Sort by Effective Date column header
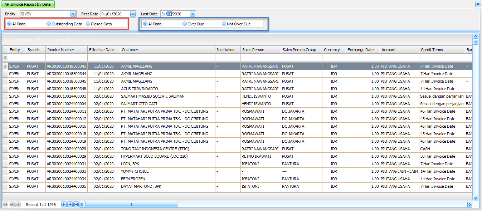 tap(104, 50)
